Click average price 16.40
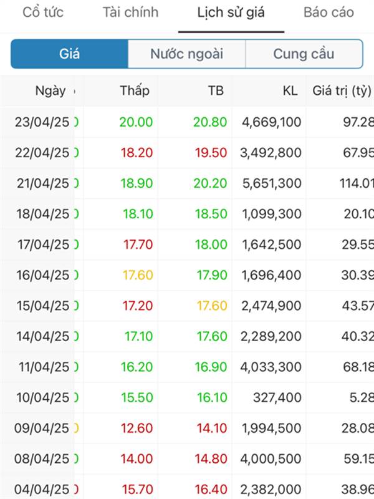The width and height of the screenshot is (374, 499). 211,489
